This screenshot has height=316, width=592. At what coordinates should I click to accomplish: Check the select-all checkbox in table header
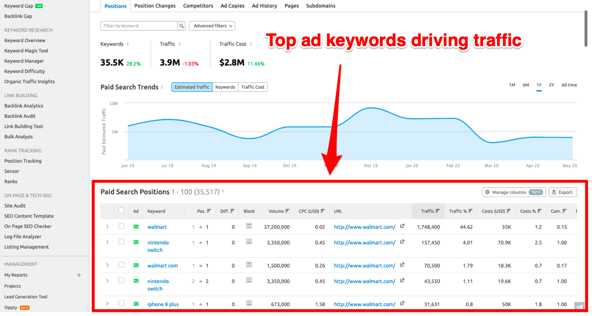click(x=121, y=211)
